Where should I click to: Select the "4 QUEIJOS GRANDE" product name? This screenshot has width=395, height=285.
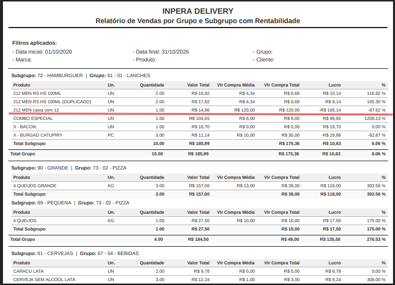(x=35, y=186)
